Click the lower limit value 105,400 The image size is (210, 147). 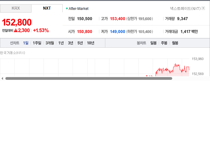145,31
